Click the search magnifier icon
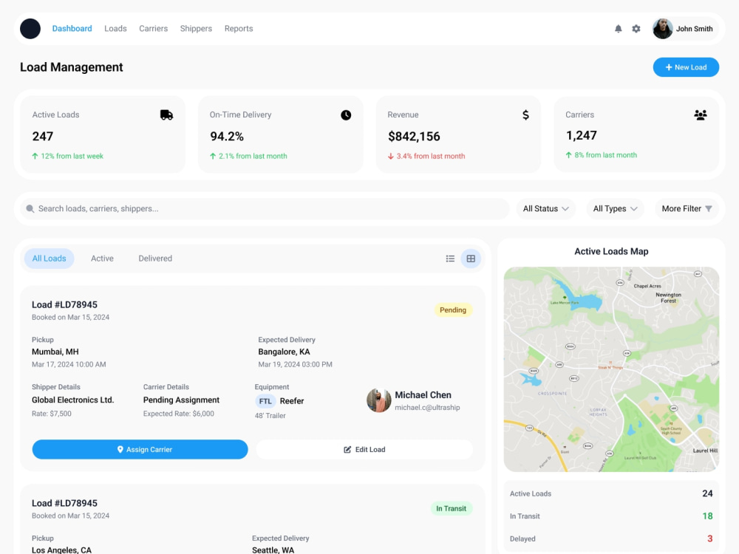Image resolution: width=739 pixels, height=554 pixels. tap(30, 209)
